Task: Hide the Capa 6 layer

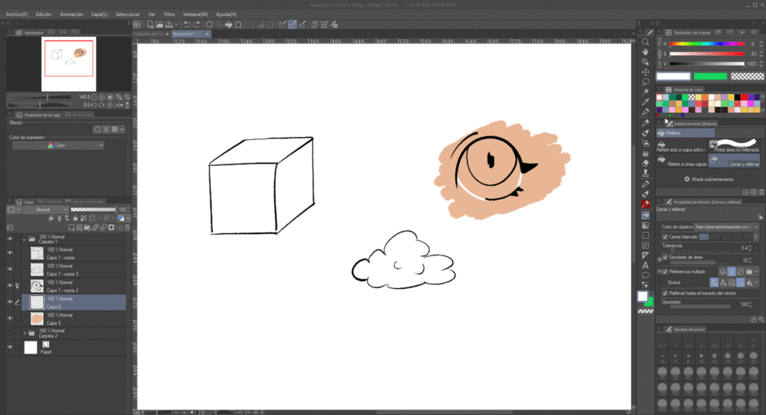Action: [x=10, y=302]
